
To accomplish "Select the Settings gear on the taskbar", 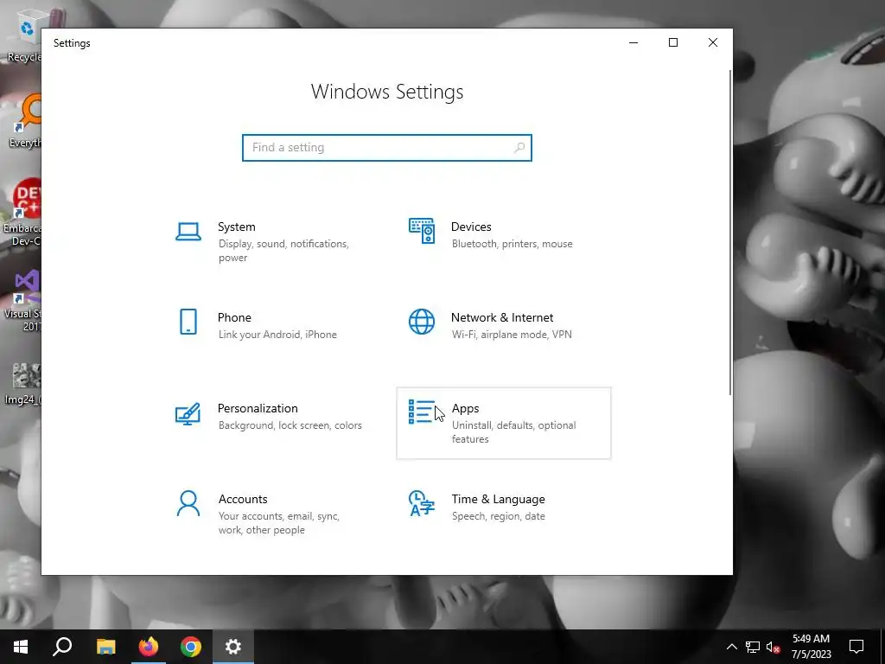I will [x=233, y=647].
